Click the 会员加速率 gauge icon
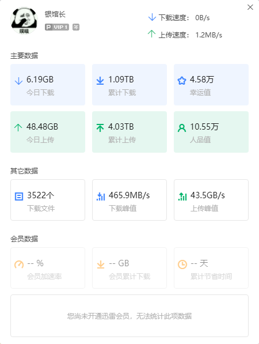The width and height of the screenshot is (259, 344). click(19, 264)
